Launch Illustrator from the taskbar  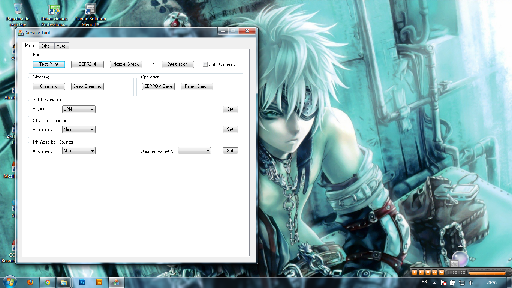pos(99,282)
